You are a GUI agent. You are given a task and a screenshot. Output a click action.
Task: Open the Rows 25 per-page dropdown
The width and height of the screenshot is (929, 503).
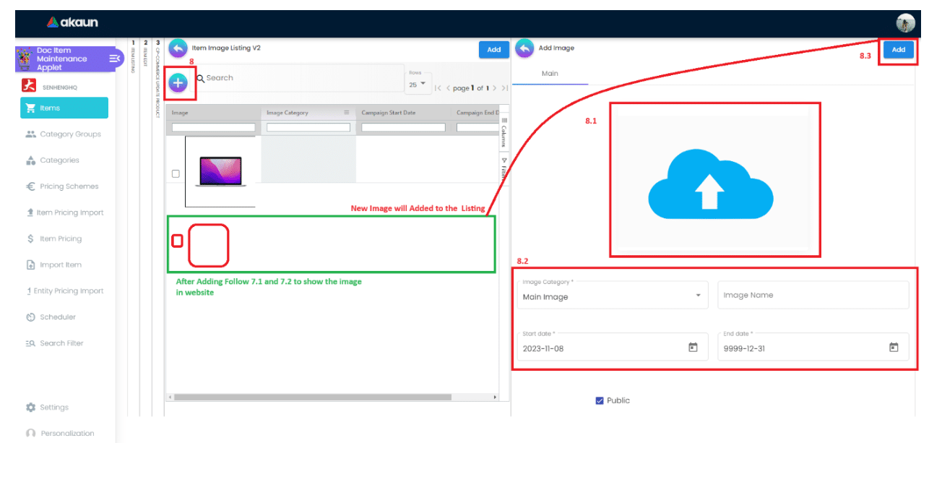coord(418,85)
